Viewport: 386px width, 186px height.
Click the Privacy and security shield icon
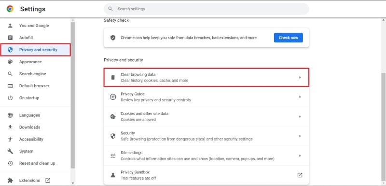10,50
